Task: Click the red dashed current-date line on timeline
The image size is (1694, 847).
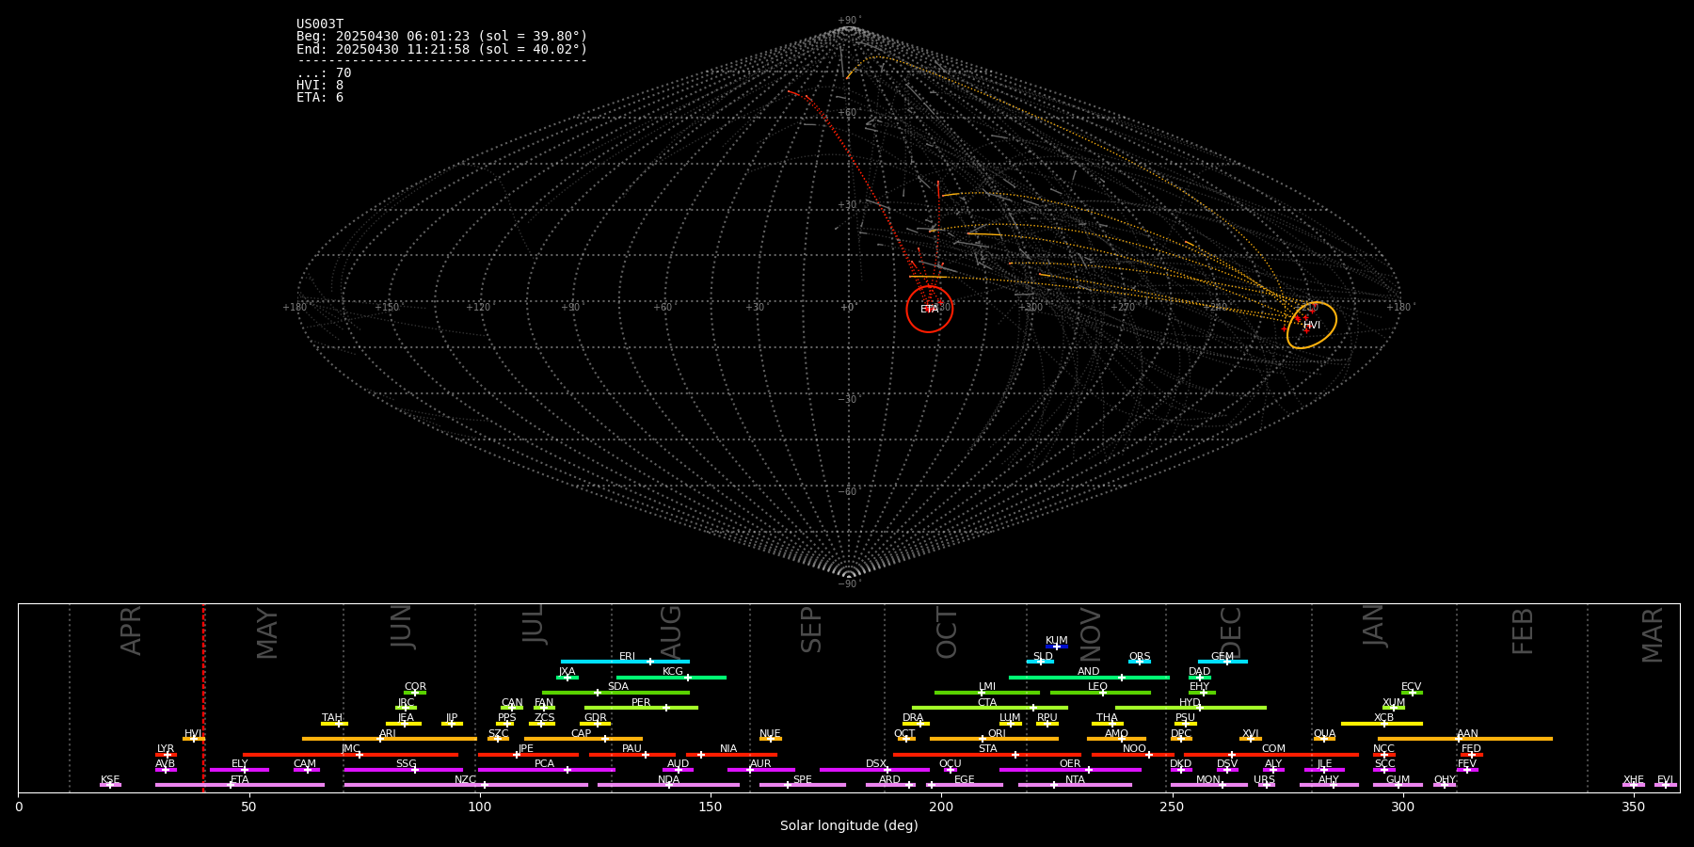Action: 203,697
